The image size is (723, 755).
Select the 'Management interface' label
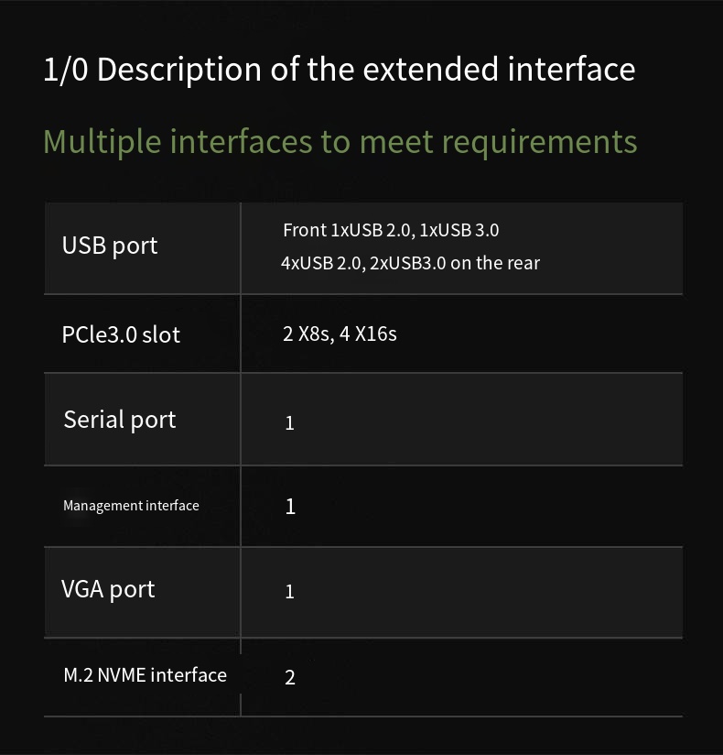click(x=131, y=506)
